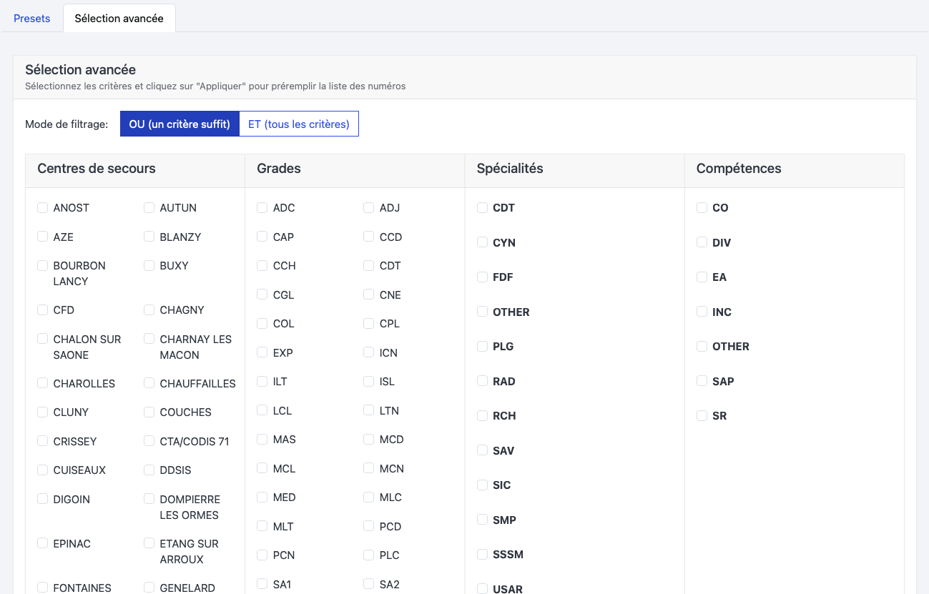Check the OTHER checkbox under Spécialités

tap(483, 312)
